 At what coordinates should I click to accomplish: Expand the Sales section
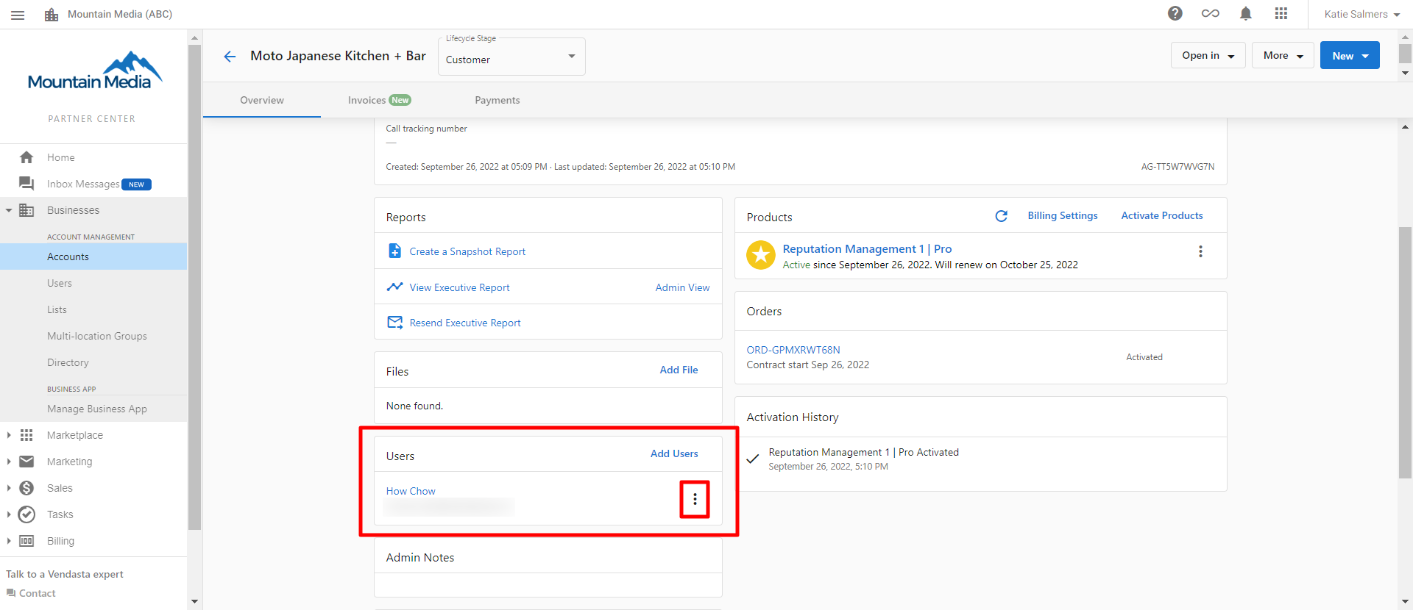point(9,488)
